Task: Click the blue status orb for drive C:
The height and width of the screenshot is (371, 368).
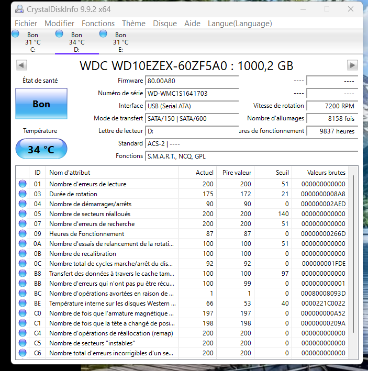Action: click(15, 33)
